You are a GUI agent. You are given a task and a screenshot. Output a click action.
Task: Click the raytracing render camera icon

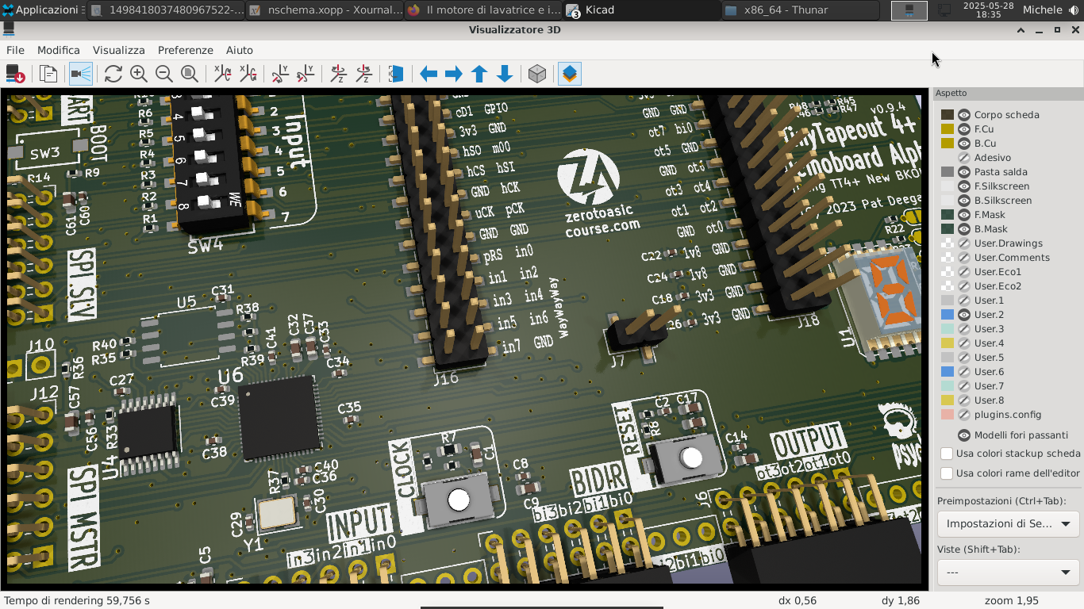(81, 74)
